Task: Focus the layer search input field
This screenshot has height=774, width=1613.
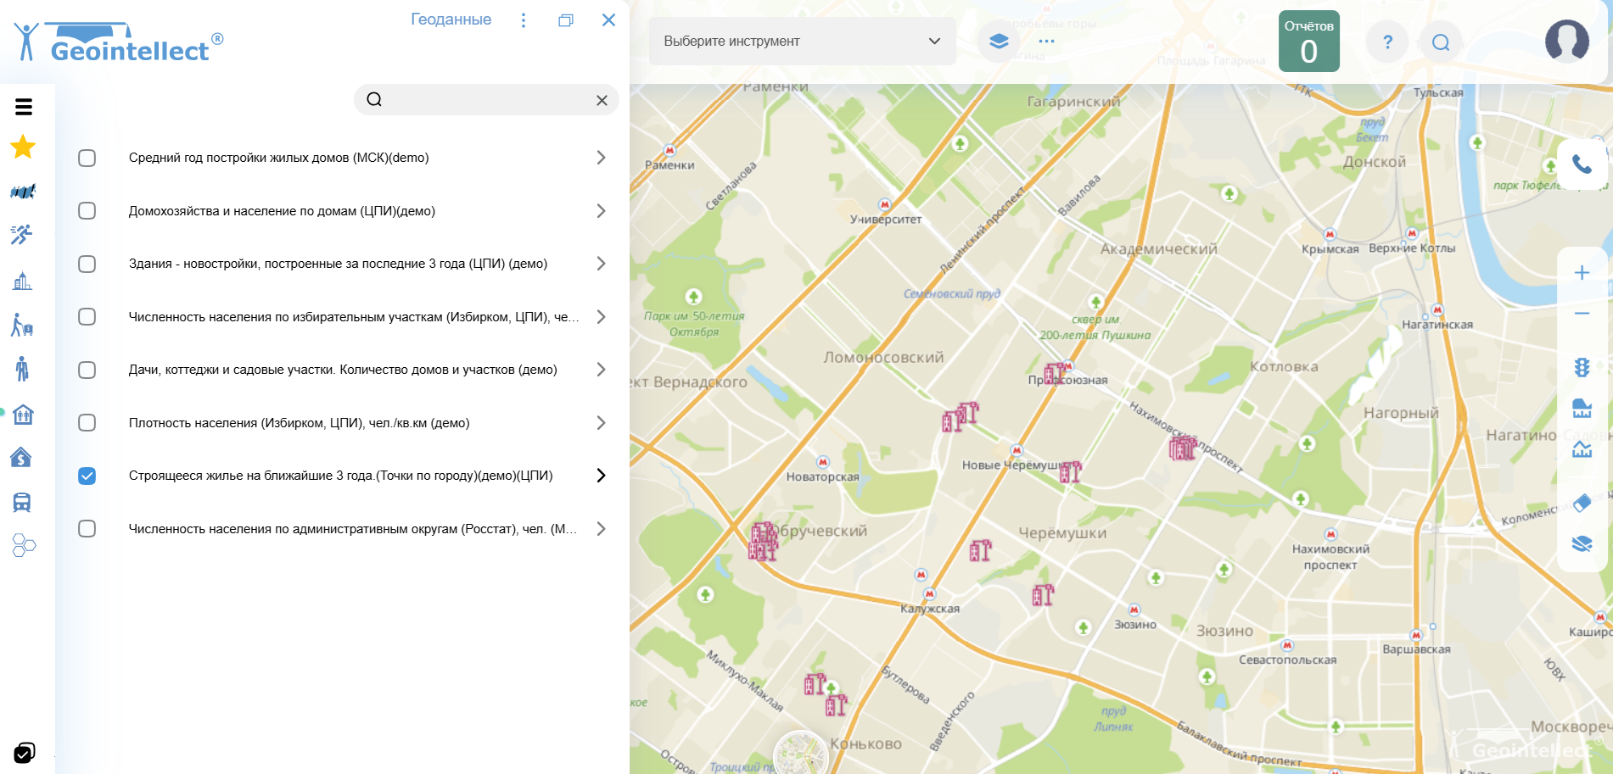Action: coord(486,100)
